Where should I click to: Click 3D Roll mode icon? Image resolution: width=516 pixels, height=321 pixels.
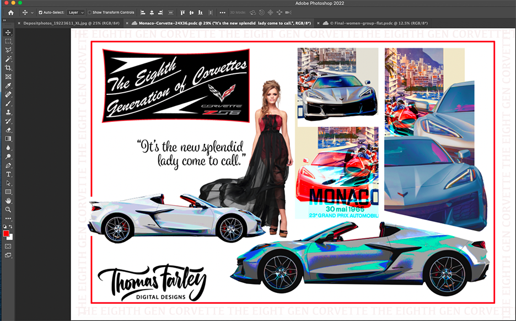coord(262,13)
